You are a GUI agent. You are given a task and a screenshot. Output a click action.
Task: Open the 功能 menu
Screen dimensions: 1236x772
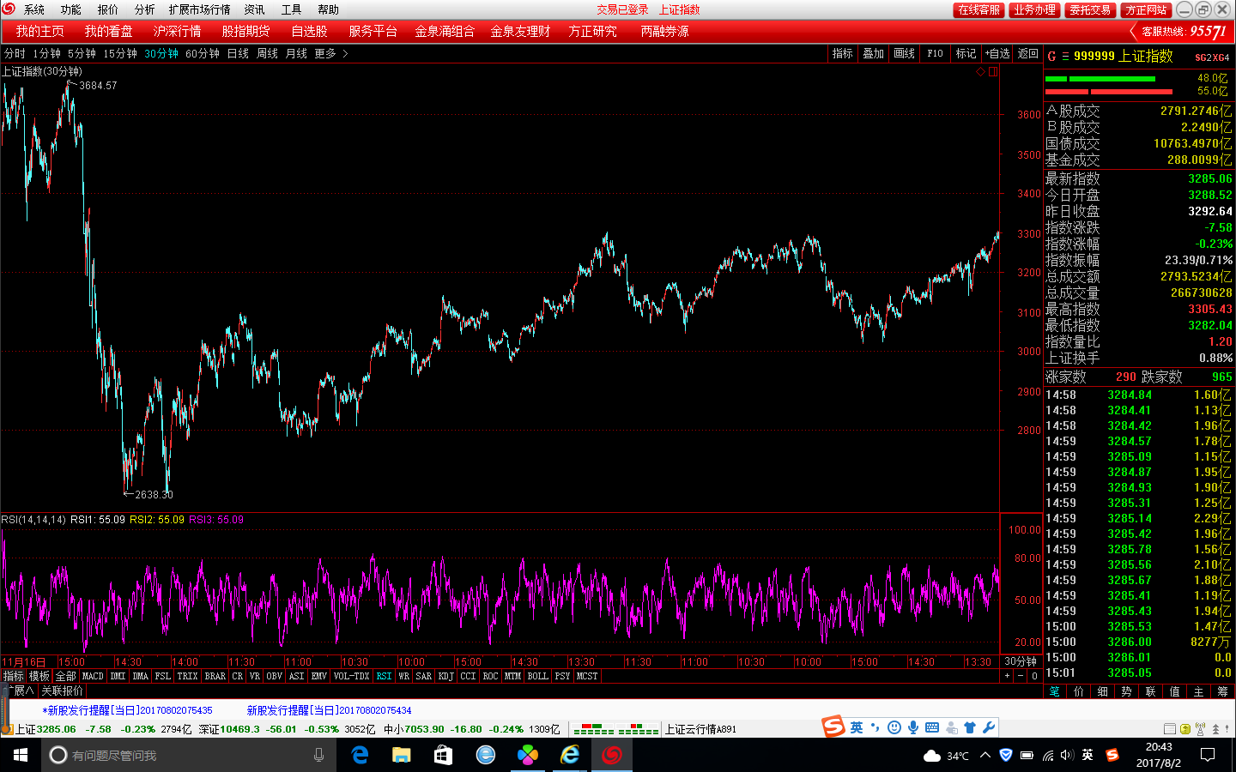71,9
